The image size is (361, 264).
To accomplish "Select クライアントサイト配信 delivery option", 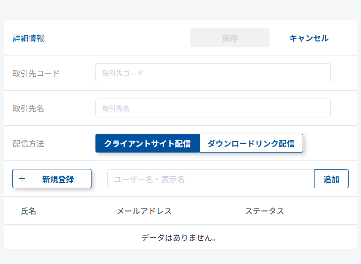I will pos(147,144).
